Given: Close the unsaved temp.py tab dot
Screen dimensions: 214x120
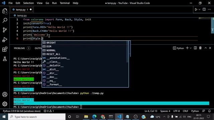Looking at the screenshot, I should [30, 10].
